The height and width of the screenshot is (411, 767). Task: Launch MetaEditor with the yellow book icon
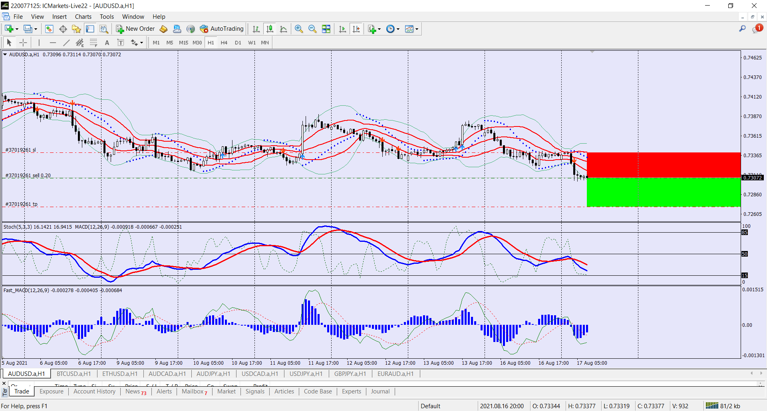tap(163, 29)
